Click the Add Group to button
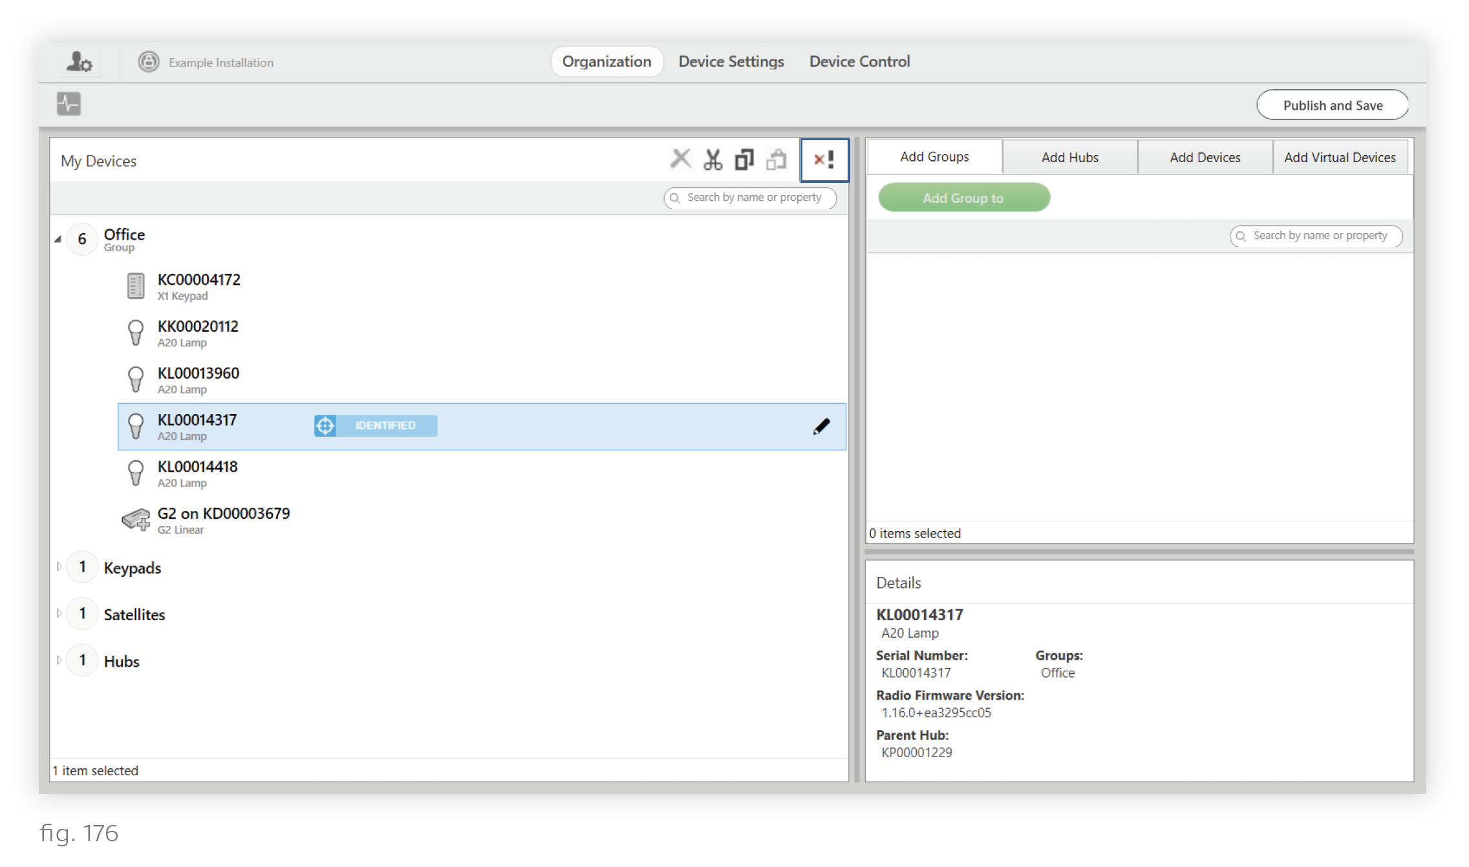The height and width of the screenshot is (867, 1469). [x=963, y=198]
